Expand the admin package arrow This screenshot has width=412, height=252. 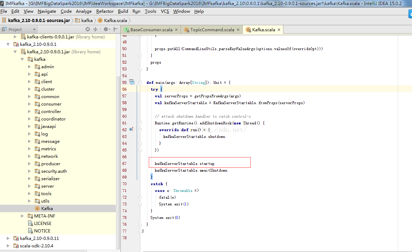point(29,67)
